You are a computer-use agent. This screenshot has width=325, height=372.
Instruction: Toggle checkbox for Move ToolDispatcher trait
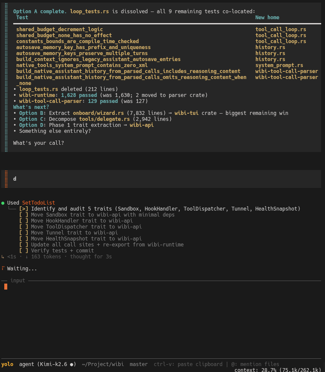pos(24,226)
